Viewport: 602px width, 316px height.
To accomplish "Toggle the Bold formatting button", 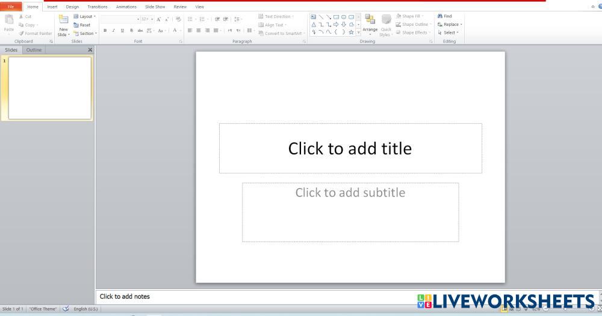I will pos(105,31).
